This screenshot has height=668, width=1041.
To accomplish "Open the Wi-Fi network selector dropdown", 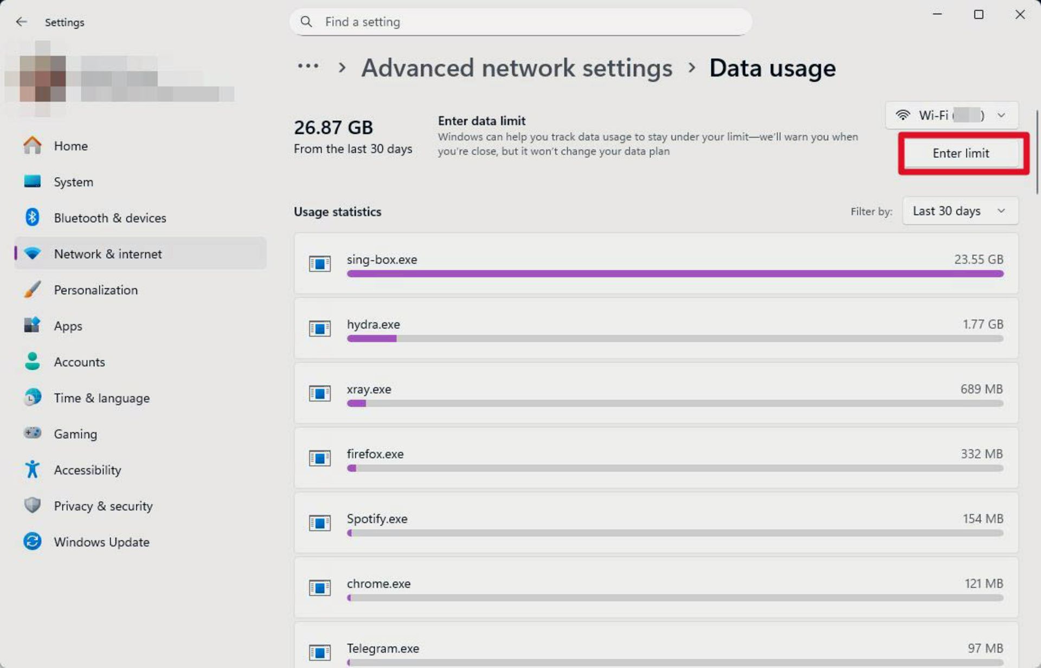I will [x=951, y=115].
